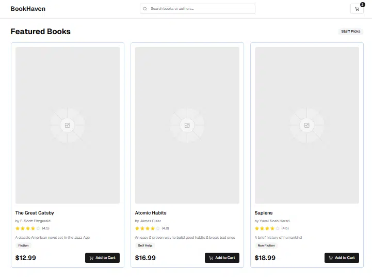Open Sapiens cover image
The image size is (372, 277).
307,125
